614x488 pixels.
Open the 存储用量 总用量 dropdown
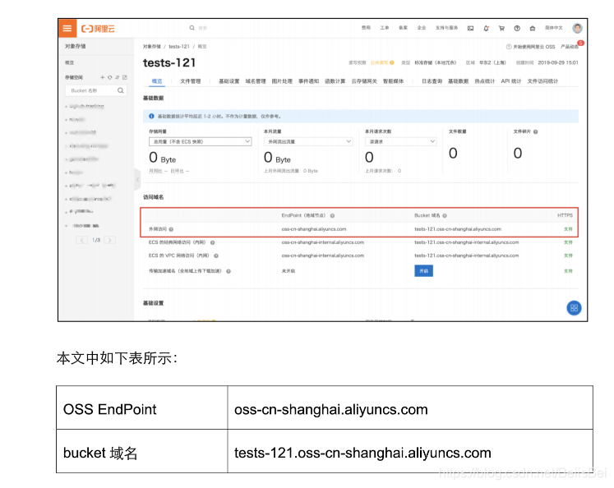pos(200,141)
